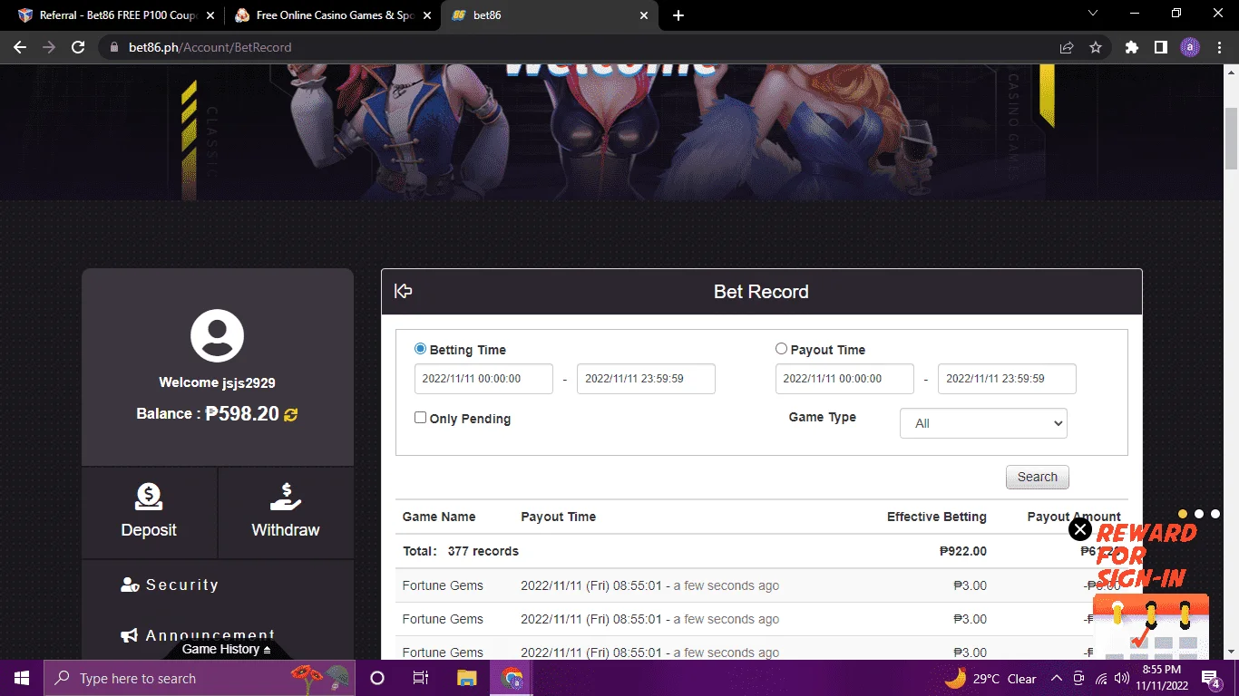The width and height of the screenshot is (1239, 696).
Task: Show hidden system tray icons
Action: click(1057, 678)
